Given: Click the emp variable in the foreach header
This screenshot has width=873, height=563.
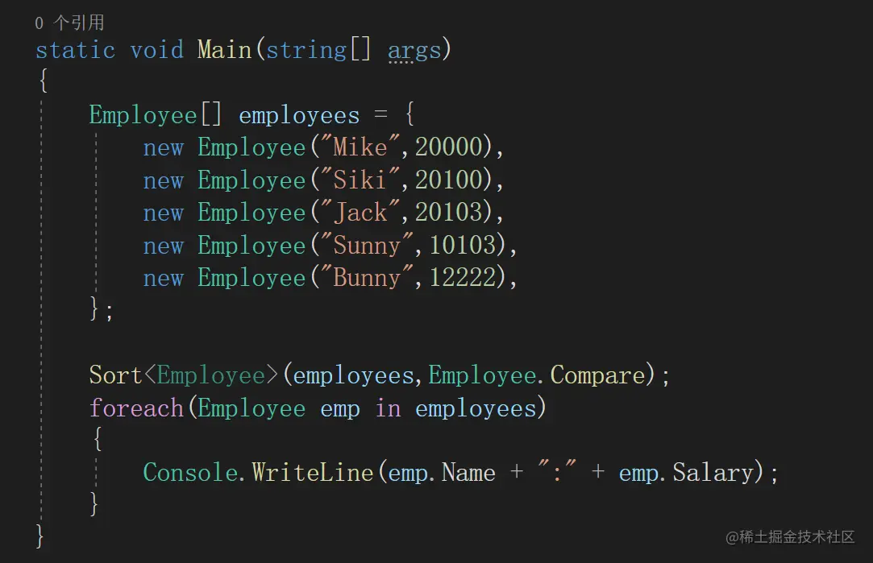Looking at the screenshot, I should click(339, 410).
